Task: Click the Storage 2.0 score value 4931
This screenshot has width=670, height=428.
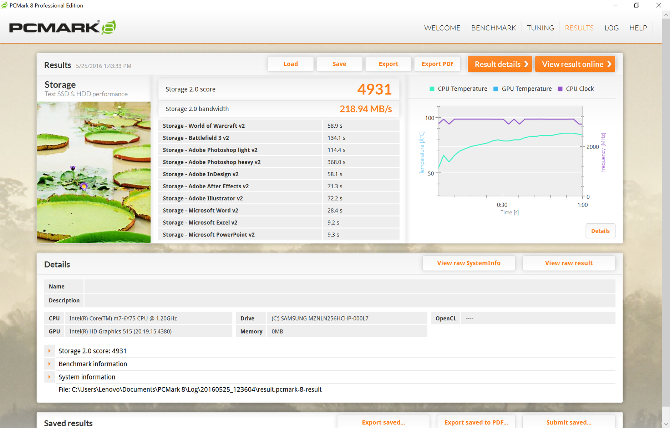Action: click(x=374, y=89)
